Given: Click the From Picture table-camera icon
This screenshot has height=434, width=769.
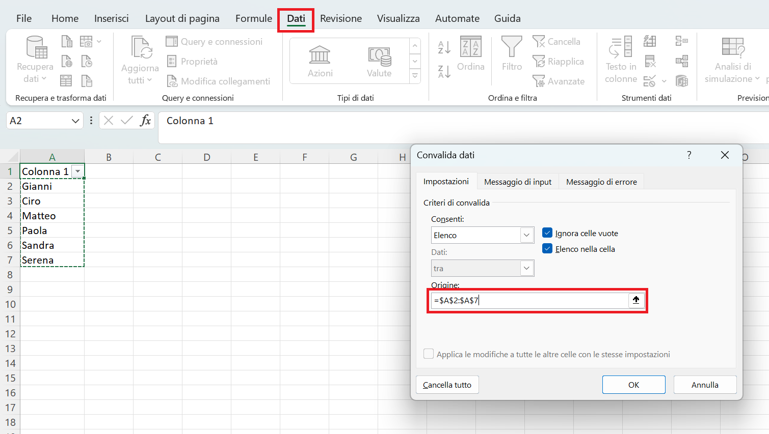Looking at the screenshot, I should (x=86, y=41).
